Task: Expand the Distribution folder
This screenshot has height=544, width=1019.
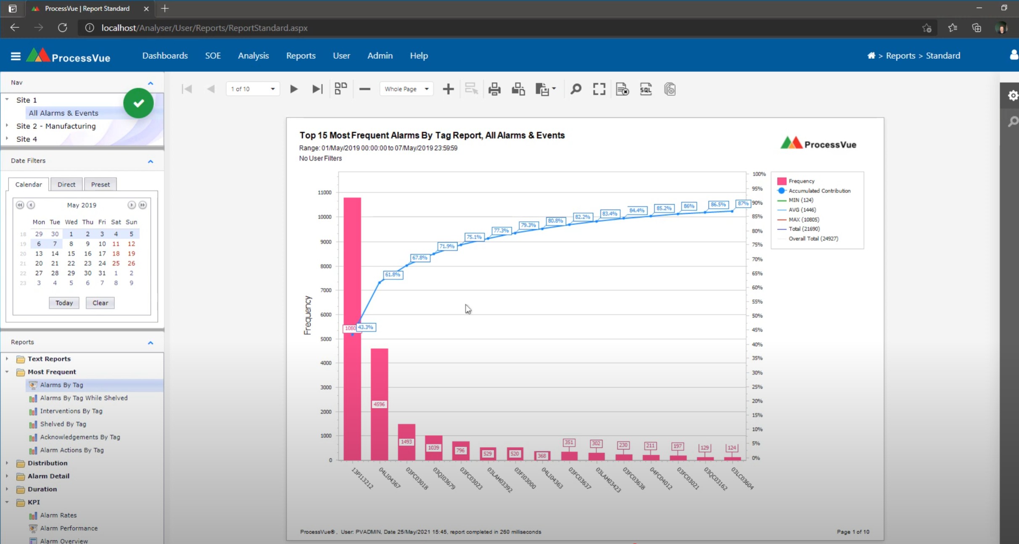Action: [x=7, y=463]
